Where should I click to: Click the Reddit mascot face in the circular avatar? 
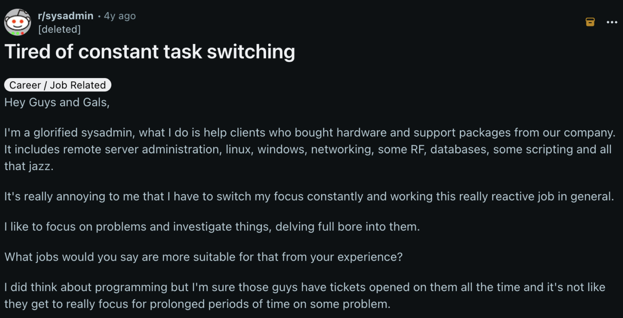(x=17, y=22)
